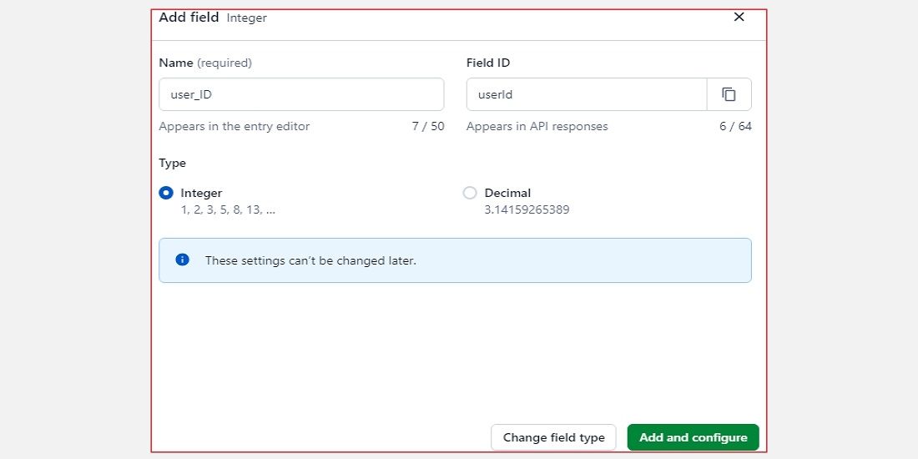Click the 7 / 50 character counter
This screenshot has height=459, width=918.
(x=428, y=126)
